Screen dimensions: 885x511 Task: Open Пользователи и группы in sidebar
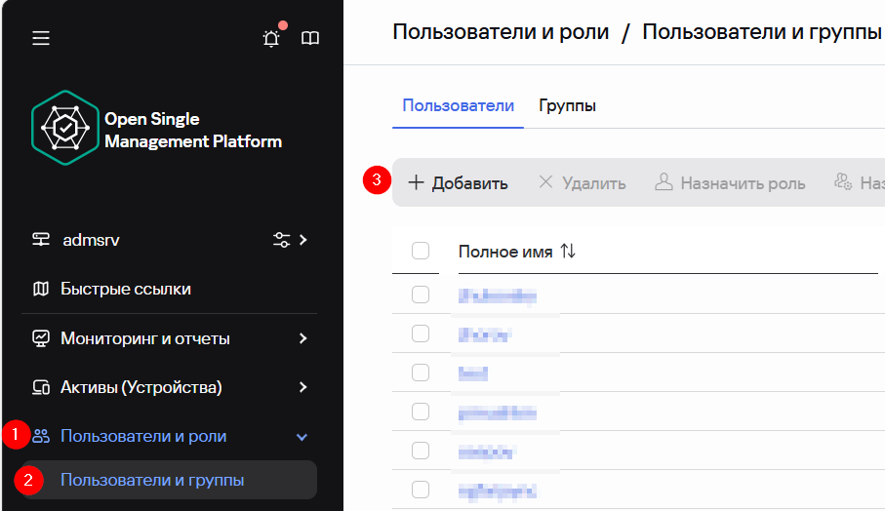coord(152,480)
